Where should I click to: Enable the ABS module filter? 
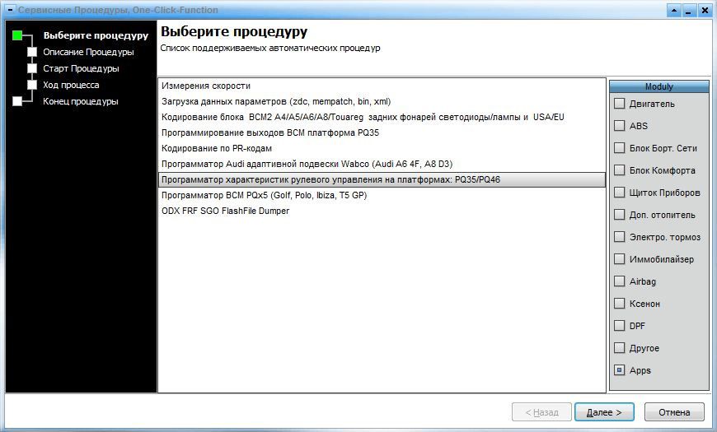point(619,126)
